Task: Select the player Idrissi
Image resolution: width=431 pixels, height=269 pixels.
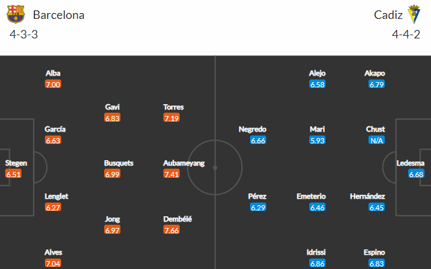Action: pos(316,252)
